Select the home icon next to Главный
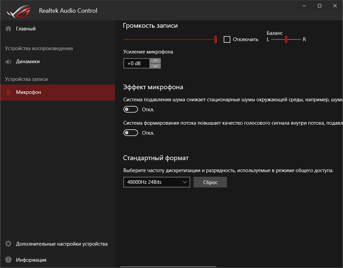The width and height of the screenshot is (343, 268). pos(8,28)
